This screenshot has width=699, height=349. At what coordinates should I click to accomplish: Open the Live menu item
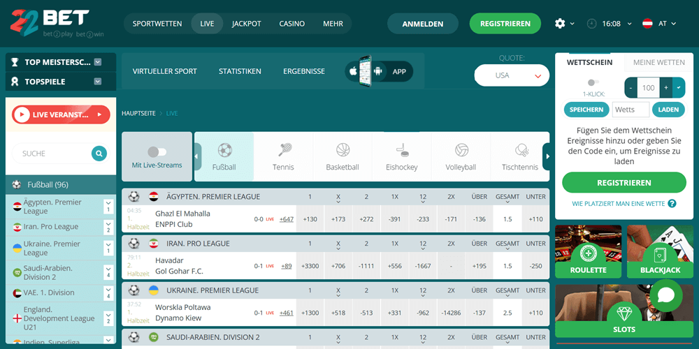pyautogui.click(x=207, y=24)
